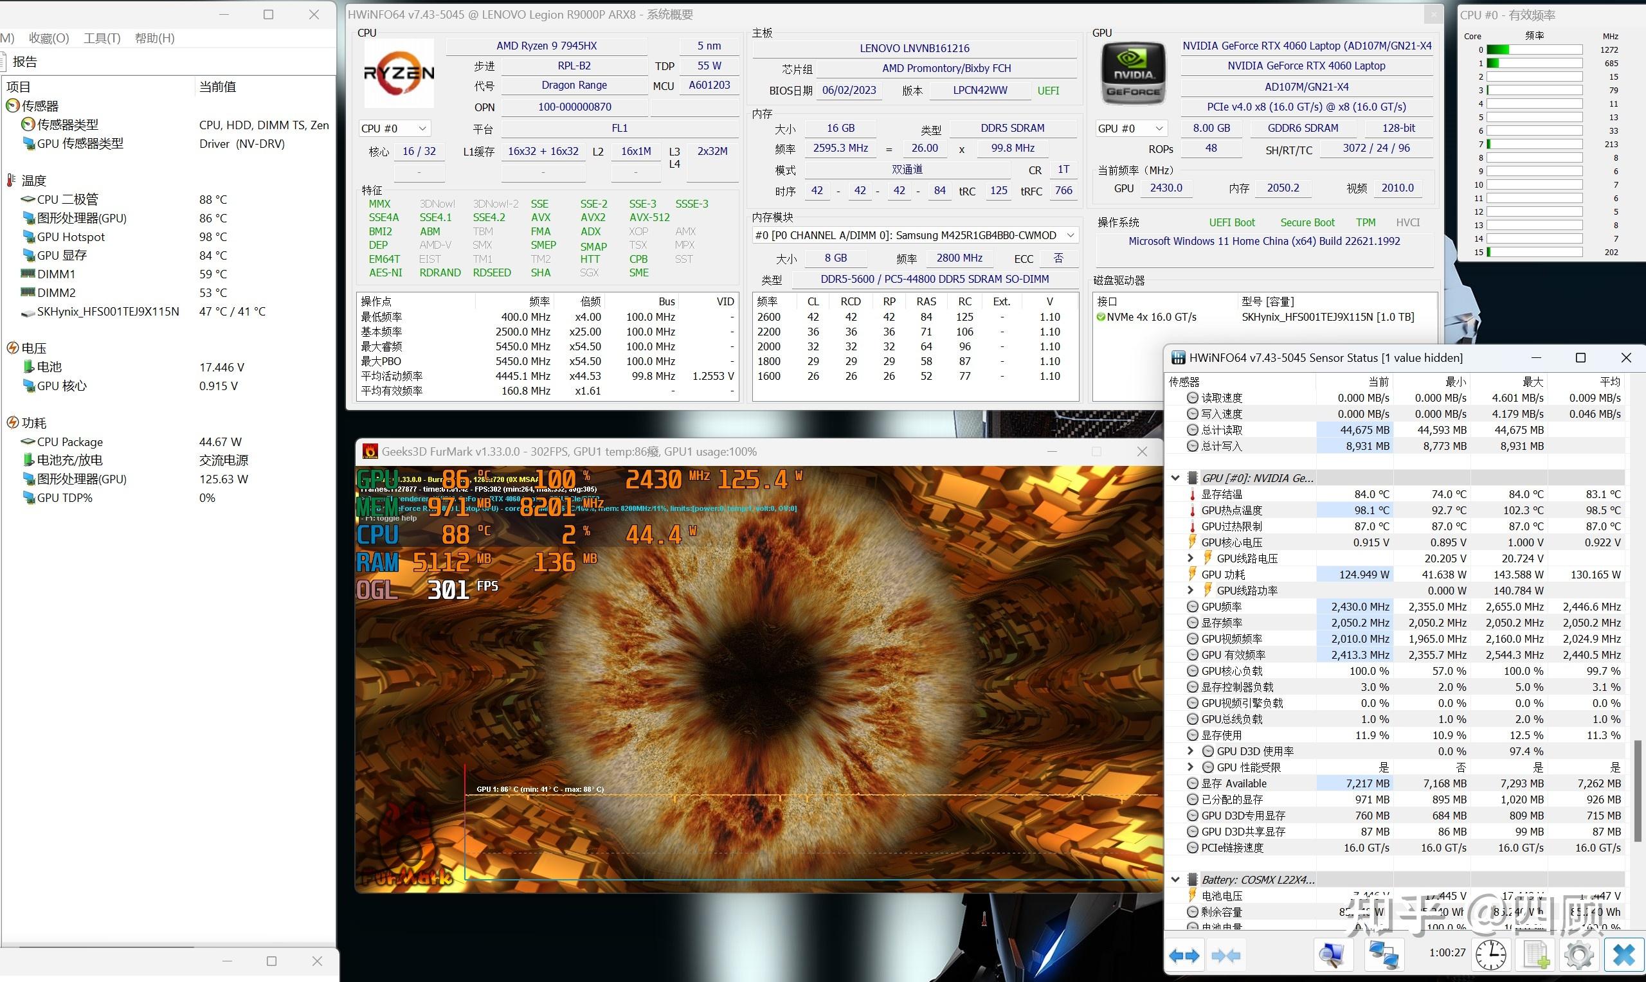Screen dimensions: 1646x982
Task: Click the 报告 toolbar button
Action: [24, 62]
